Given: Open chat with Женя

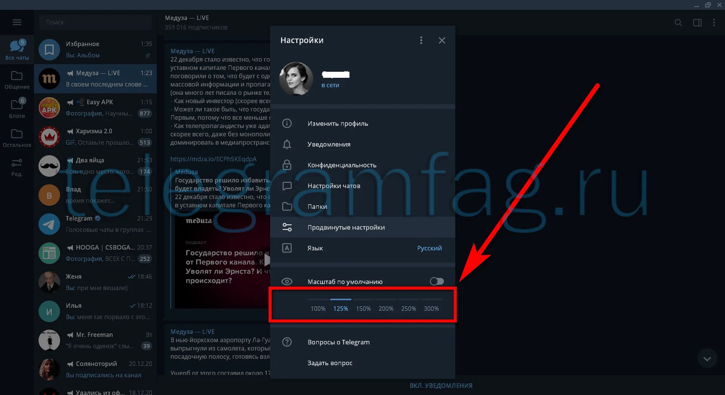Looking at the screenshot, I should pos(96,282).
